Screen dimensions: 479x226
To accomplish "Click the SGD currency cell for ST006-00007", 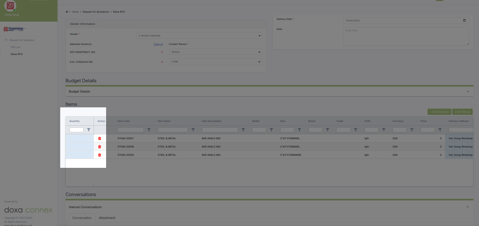I will click(x=395, y=138).
